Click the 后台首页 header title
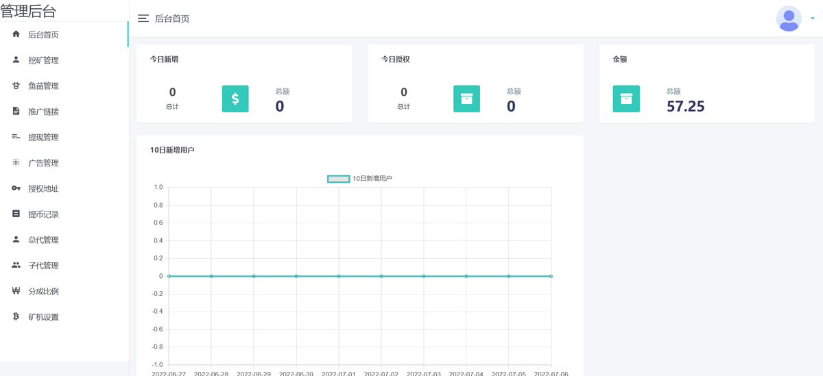 [x=172, y=18]
